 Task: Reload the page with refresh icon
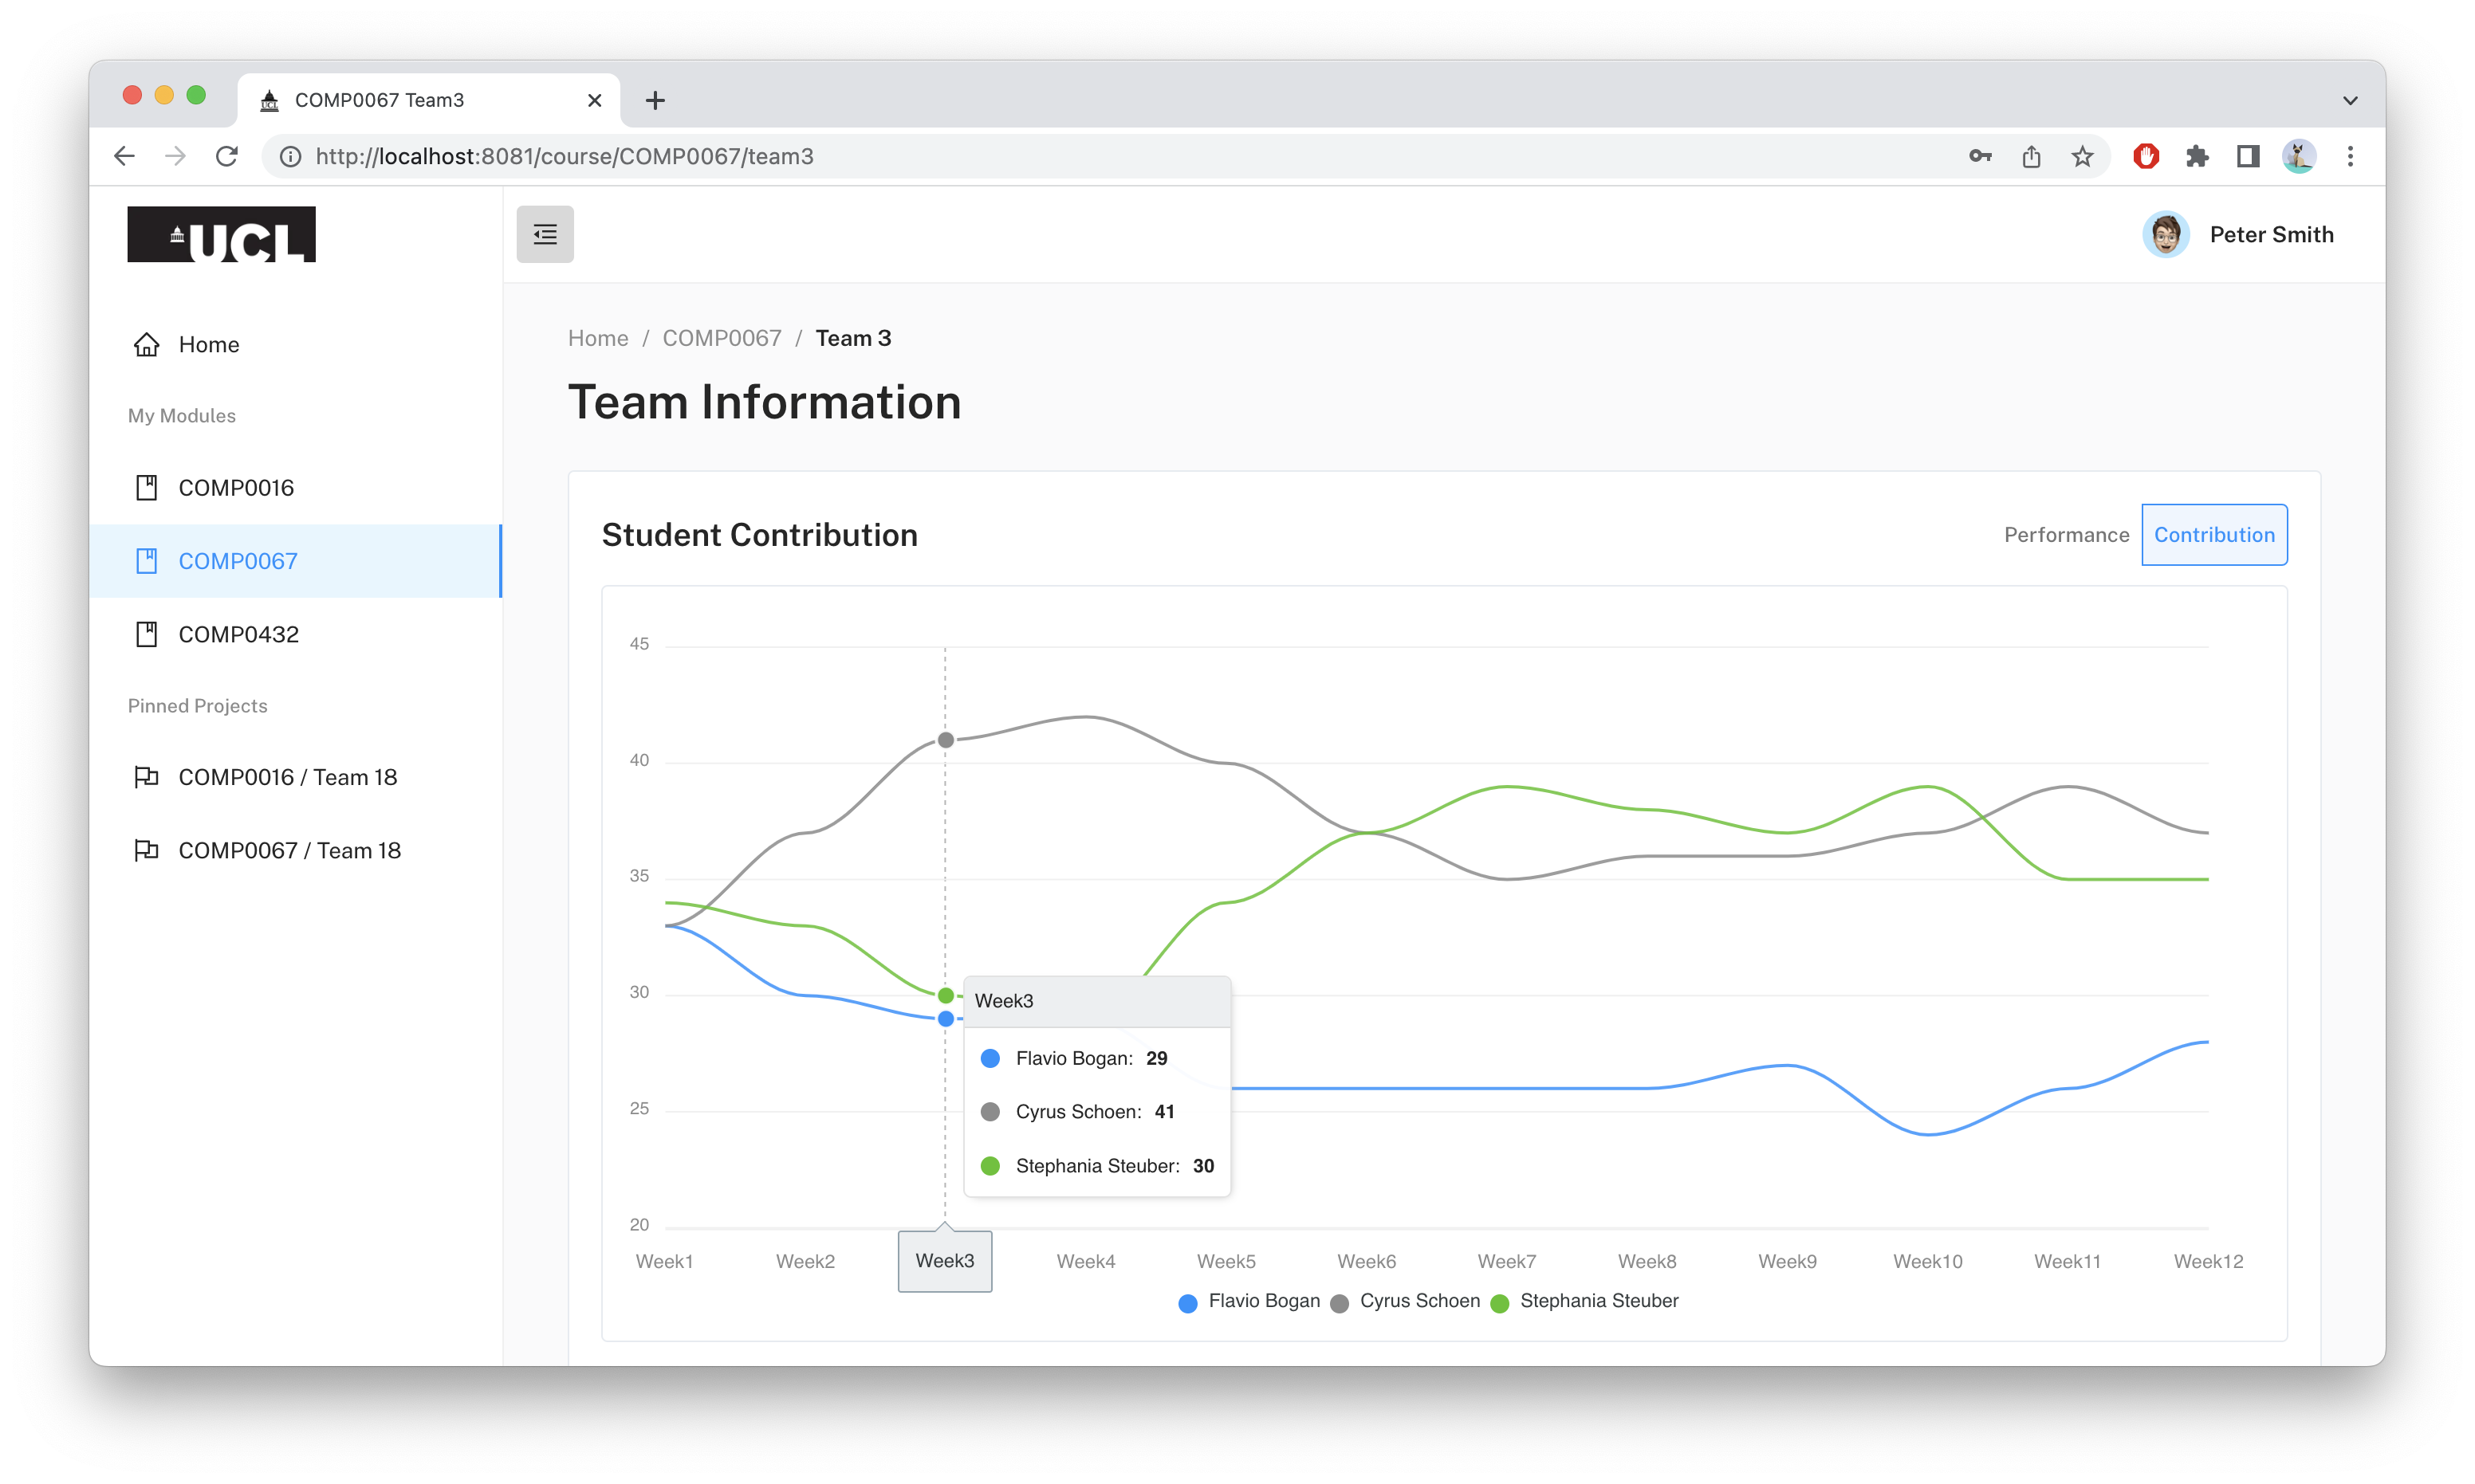(x=227, y=156)
